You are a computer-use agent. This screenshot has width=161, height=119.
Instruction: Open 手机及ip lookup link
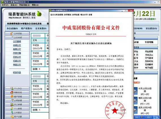[x=149, y=55]
